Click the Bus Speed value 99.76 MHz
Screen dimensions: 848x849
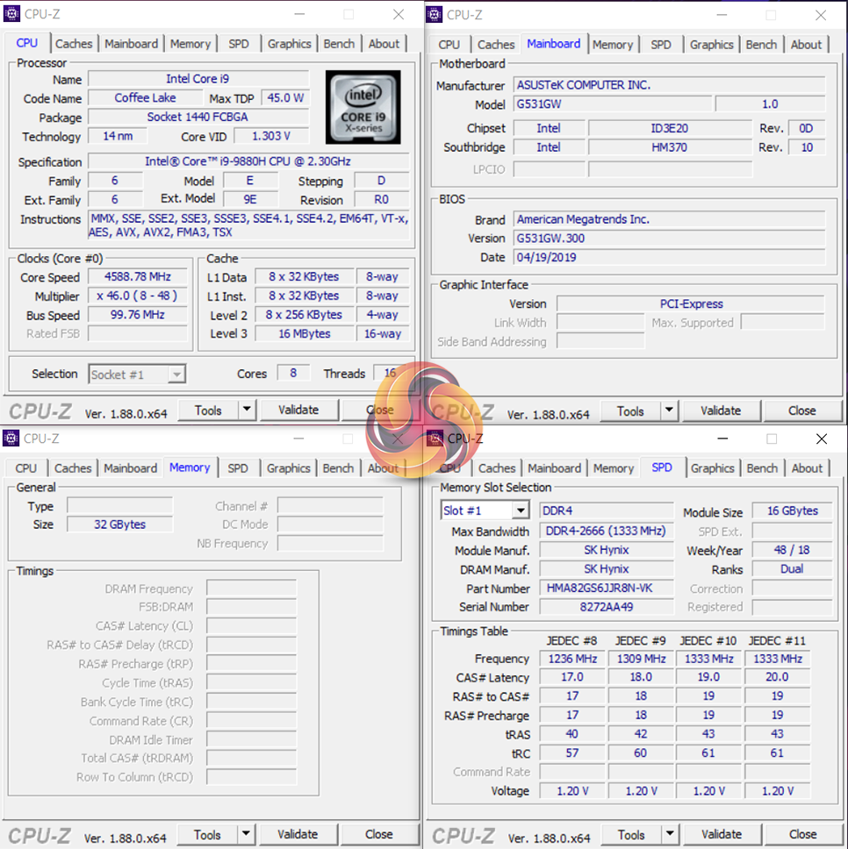pyautogui.click(x=138, y=315)
